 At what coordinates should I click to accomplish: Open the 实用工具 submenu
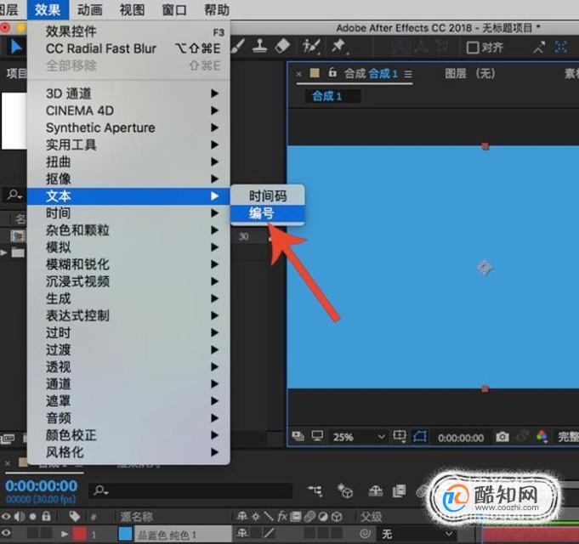[x=128, y=144]
